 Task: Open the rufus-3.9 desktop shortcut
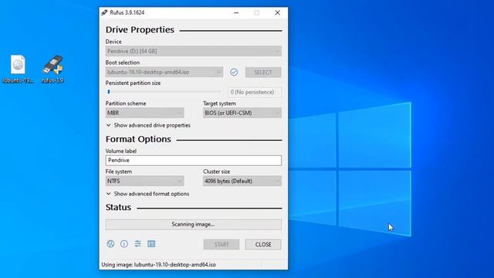click(52, 69)
